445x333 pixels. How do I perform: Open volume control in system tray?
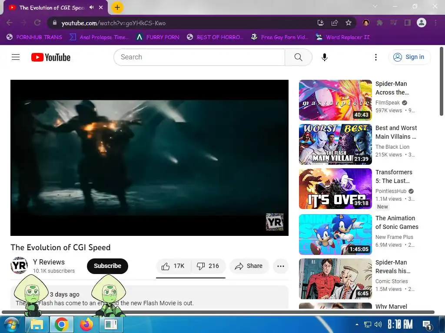378,324
